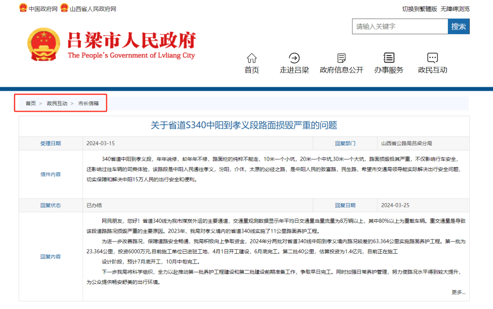Click the 更多... link under reply content
493x309 pixels.
pos(458,292)
